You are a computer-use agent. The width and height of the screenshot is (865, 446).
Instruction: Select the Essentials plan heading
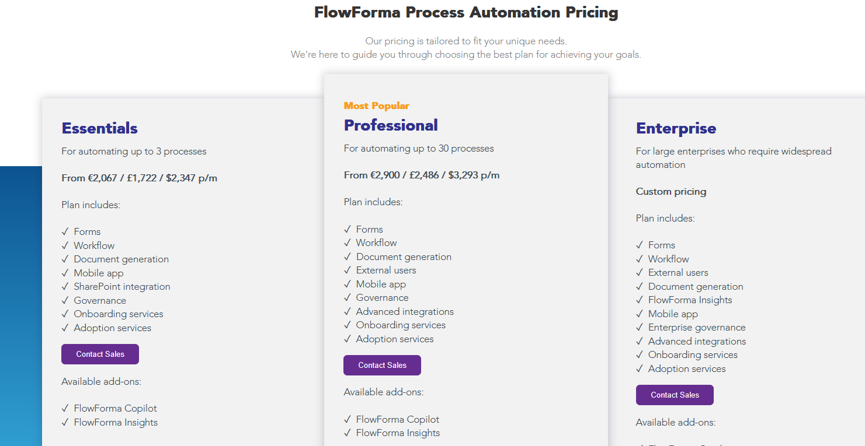coord(99,128)
